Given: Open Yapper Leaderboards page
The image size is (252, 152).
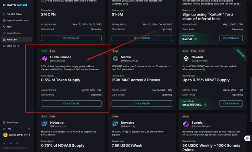Looking at the screenshot, I should [16, 20].
